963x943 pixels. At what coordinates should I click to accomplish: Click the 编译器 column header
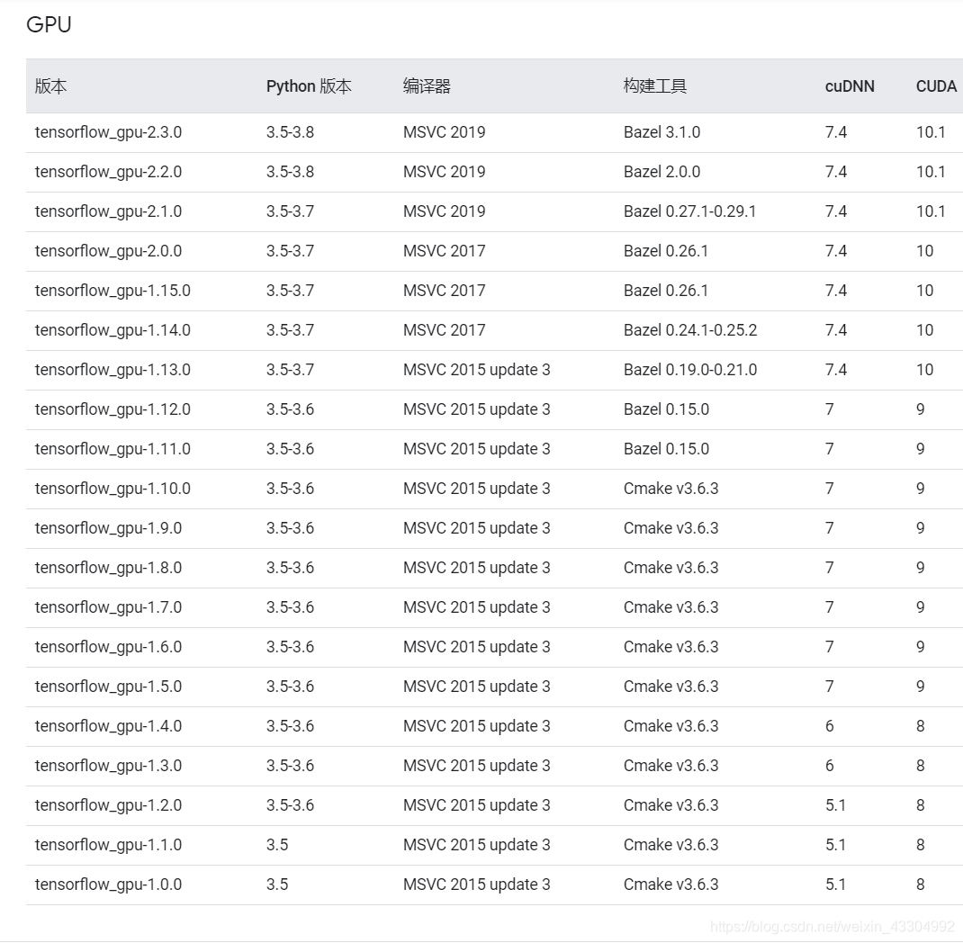click(x=427, y=86)
